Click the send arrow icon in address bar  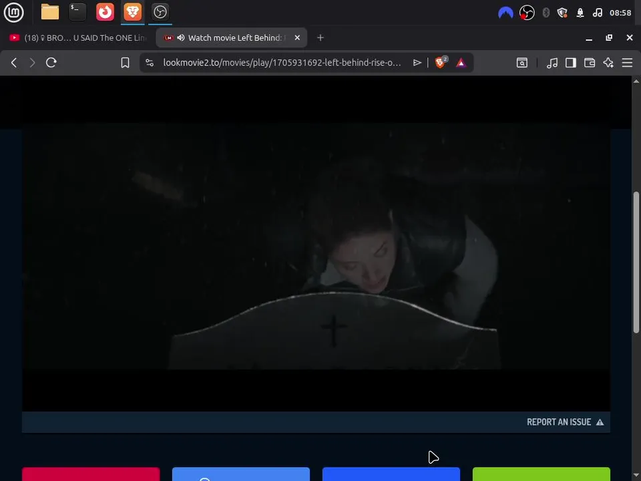click(x=417, y=63)
